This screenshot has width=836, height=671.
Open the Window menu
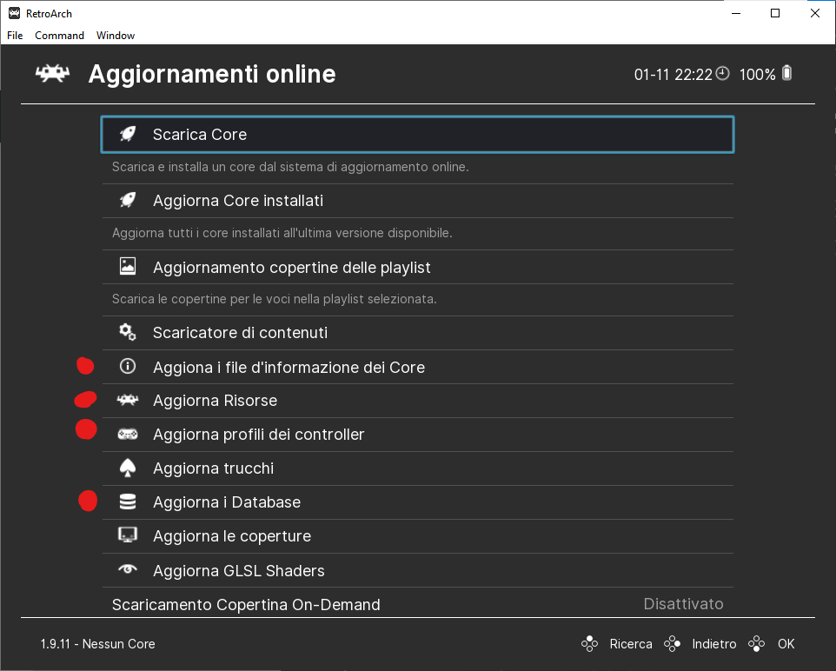tap(116, 36)
